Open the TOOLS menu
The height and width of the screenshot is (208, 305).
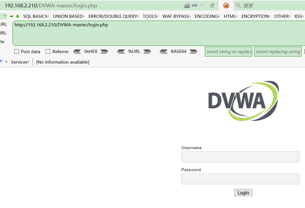click(151, 16)
